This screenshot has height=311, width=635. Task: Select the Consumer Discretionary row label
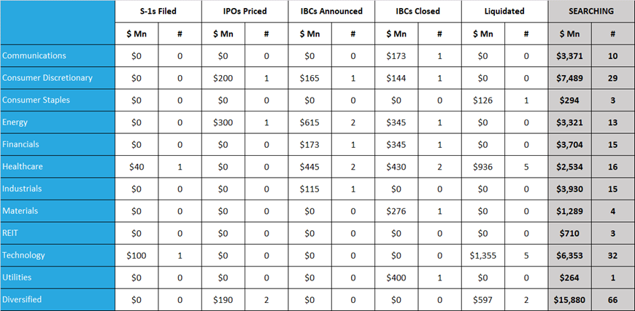[49, 78]
